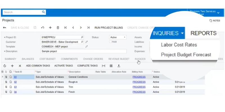This screenshot has height=112, width=225.
Task: Open PROGRESS billing rule for Finish
Action: pos(139,92)
